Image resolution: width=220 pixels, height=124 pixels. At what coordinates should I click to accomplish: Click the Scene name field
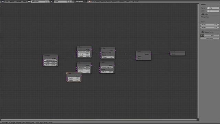60,1
